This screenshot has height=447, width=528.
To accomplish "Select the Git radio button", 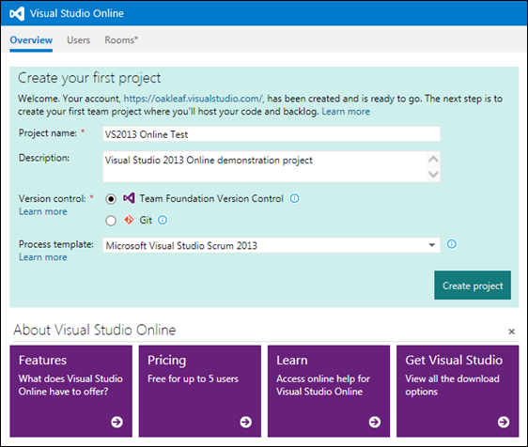I will coord(111,221).
